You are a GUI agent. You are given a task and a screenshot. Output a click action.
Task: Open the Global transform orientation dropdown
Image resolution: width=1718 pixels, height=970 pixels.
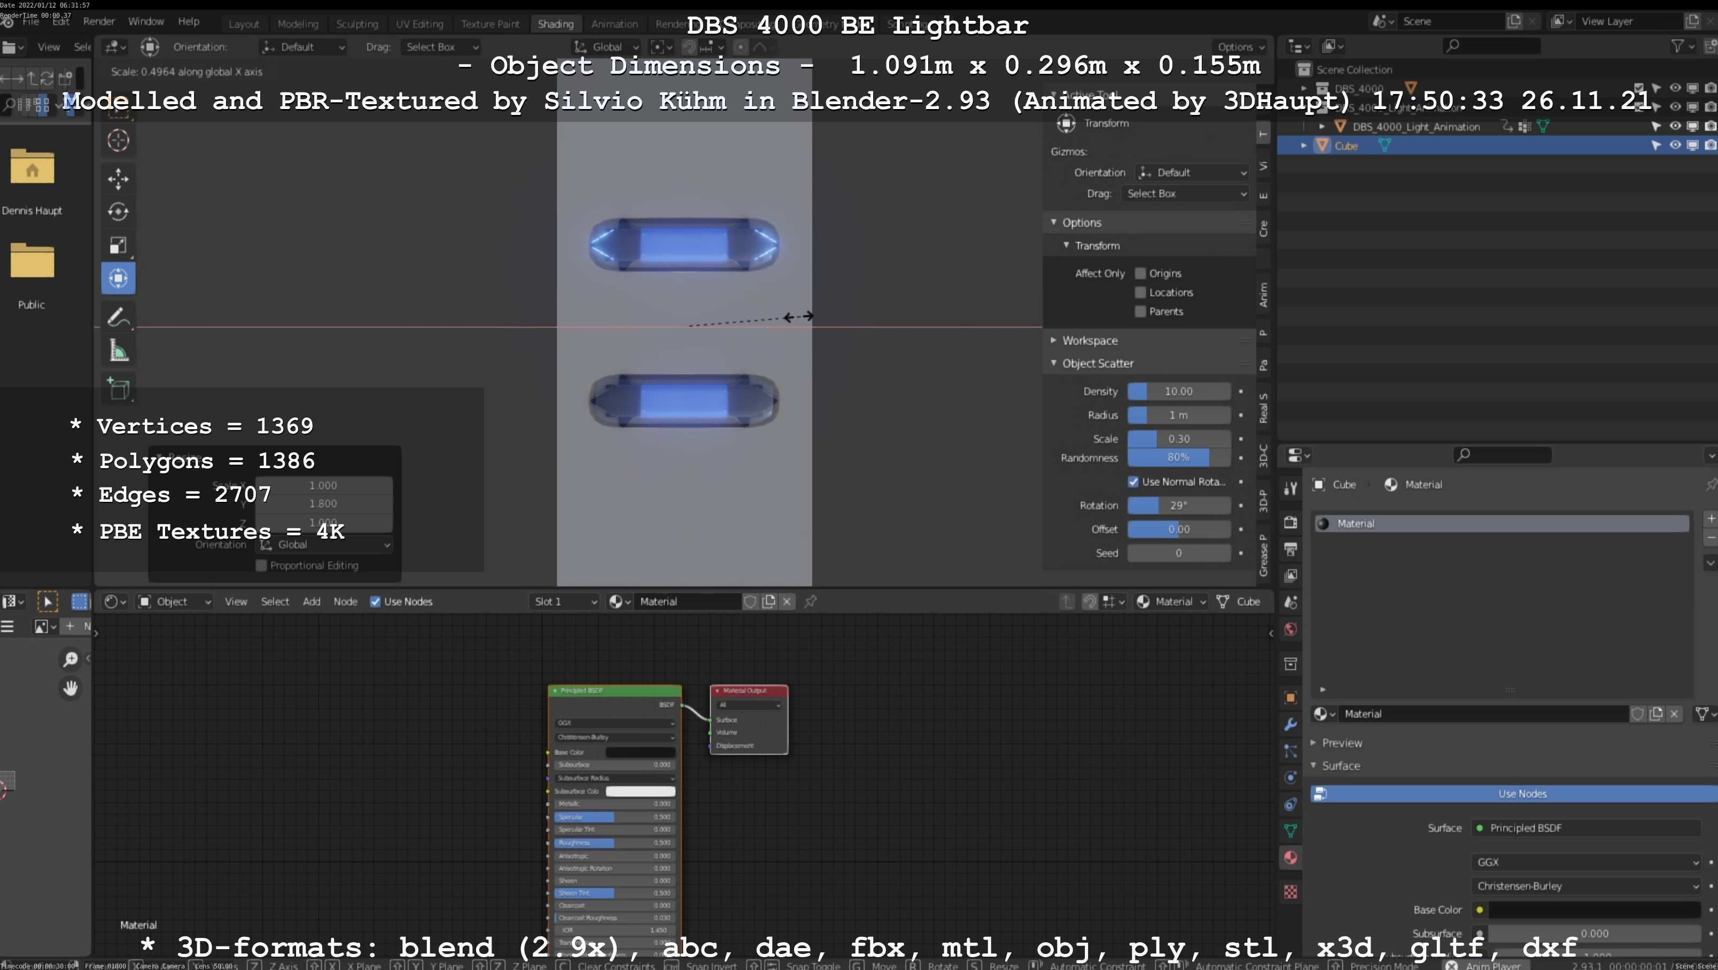[606, 48]
